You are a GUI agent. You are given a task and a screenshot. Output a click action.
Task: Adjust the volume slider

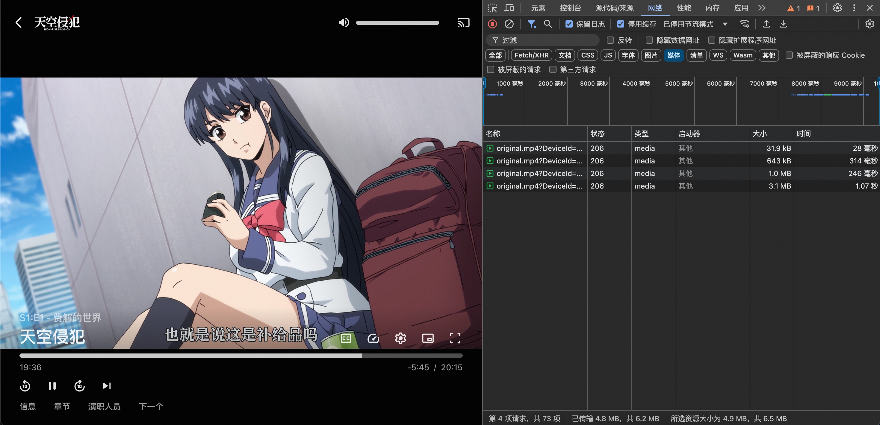397,23
